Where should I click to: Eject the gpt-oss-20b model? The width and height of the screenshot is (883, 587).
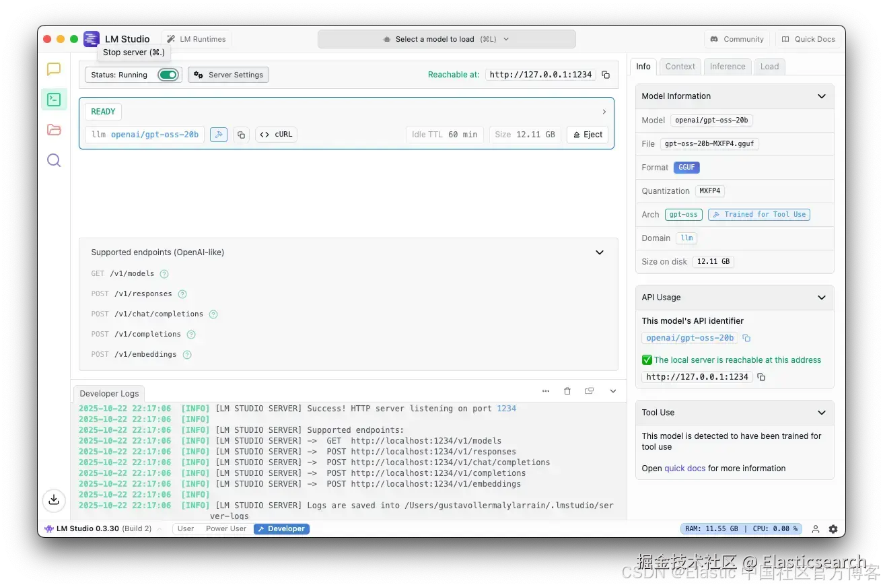click(588, 135)
